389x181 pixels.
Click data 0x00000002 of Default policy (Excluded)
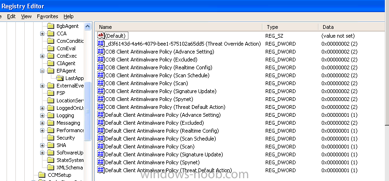tap(339, 123)
